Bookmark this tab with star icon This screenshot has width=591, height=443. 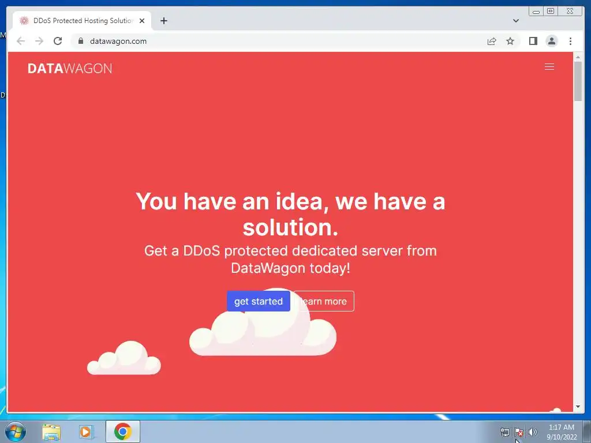510,41
